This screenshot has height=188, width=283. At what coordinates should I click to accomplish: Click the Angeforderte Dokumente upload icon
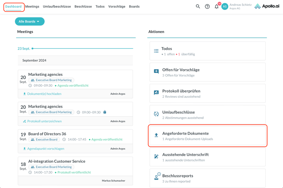tap(156, 135)
